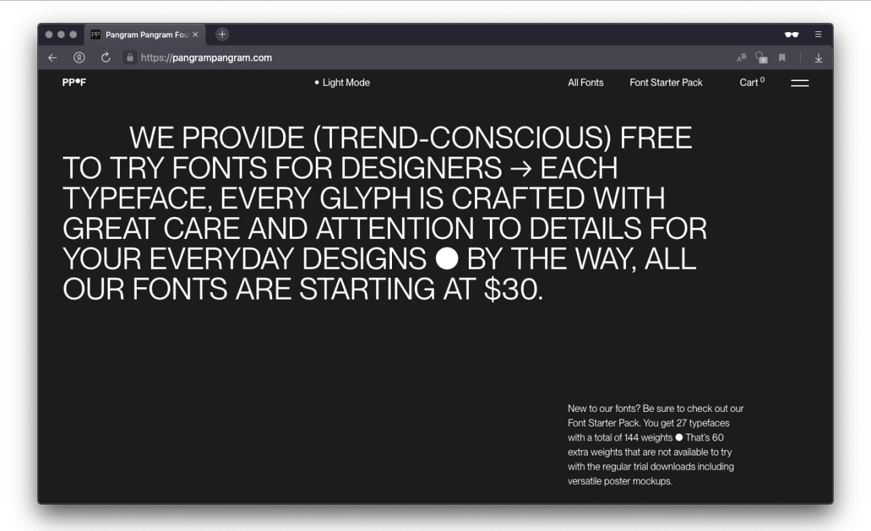Open browser menu in the title bar

point(819,34)
